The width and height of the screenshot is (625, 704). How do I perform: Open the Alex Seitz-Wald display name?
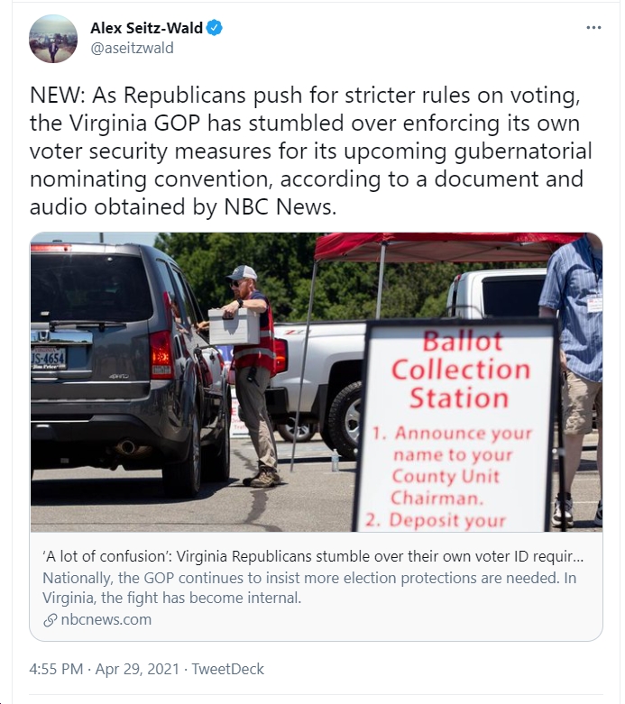point(146,28)
